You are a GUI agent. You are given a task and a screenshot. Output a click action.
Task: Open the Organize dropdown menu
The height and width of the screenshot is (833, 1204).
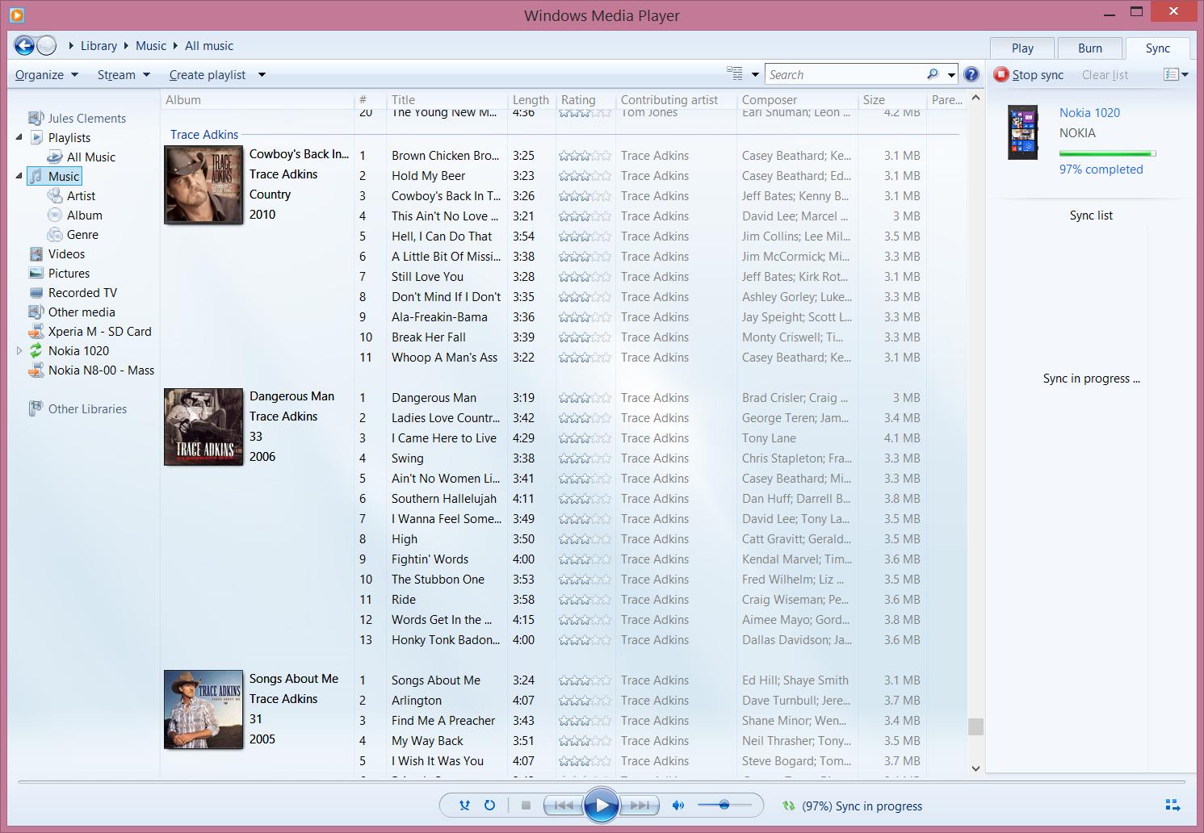pyautogui.click(x=47, y=75)
